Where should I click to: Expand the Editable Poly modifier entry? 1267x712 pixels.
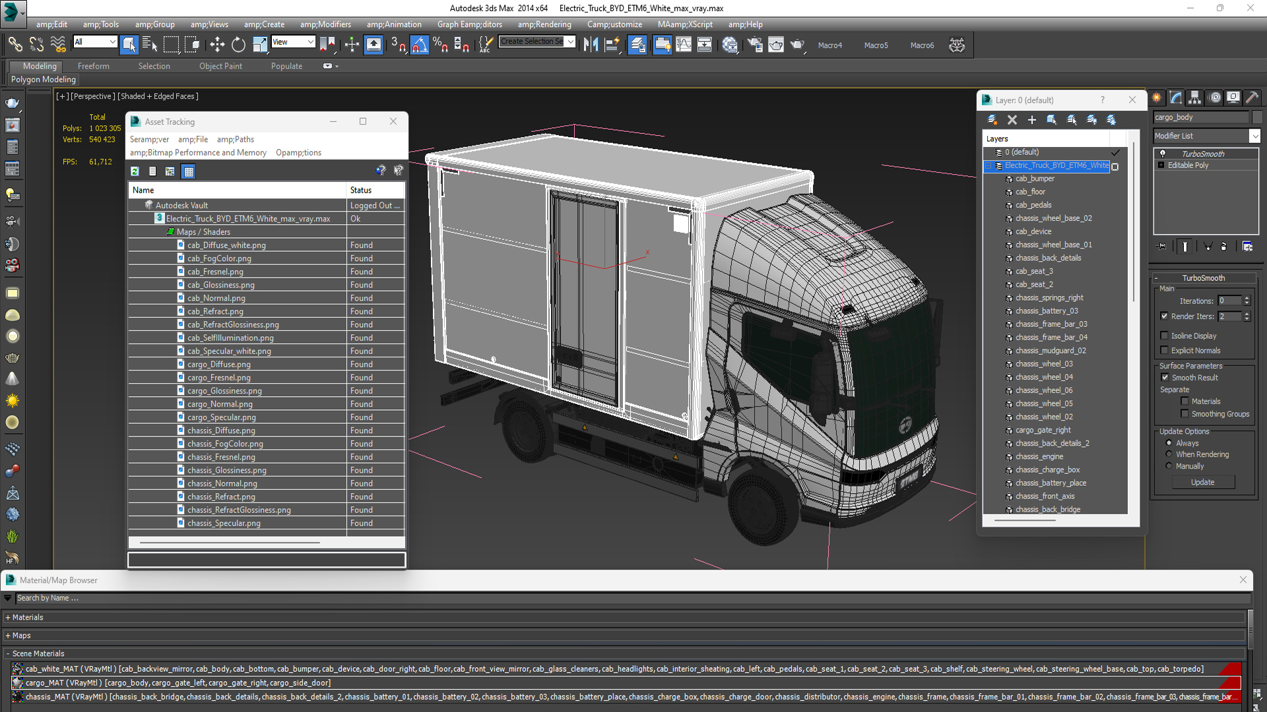click(x=1161, y=165)
